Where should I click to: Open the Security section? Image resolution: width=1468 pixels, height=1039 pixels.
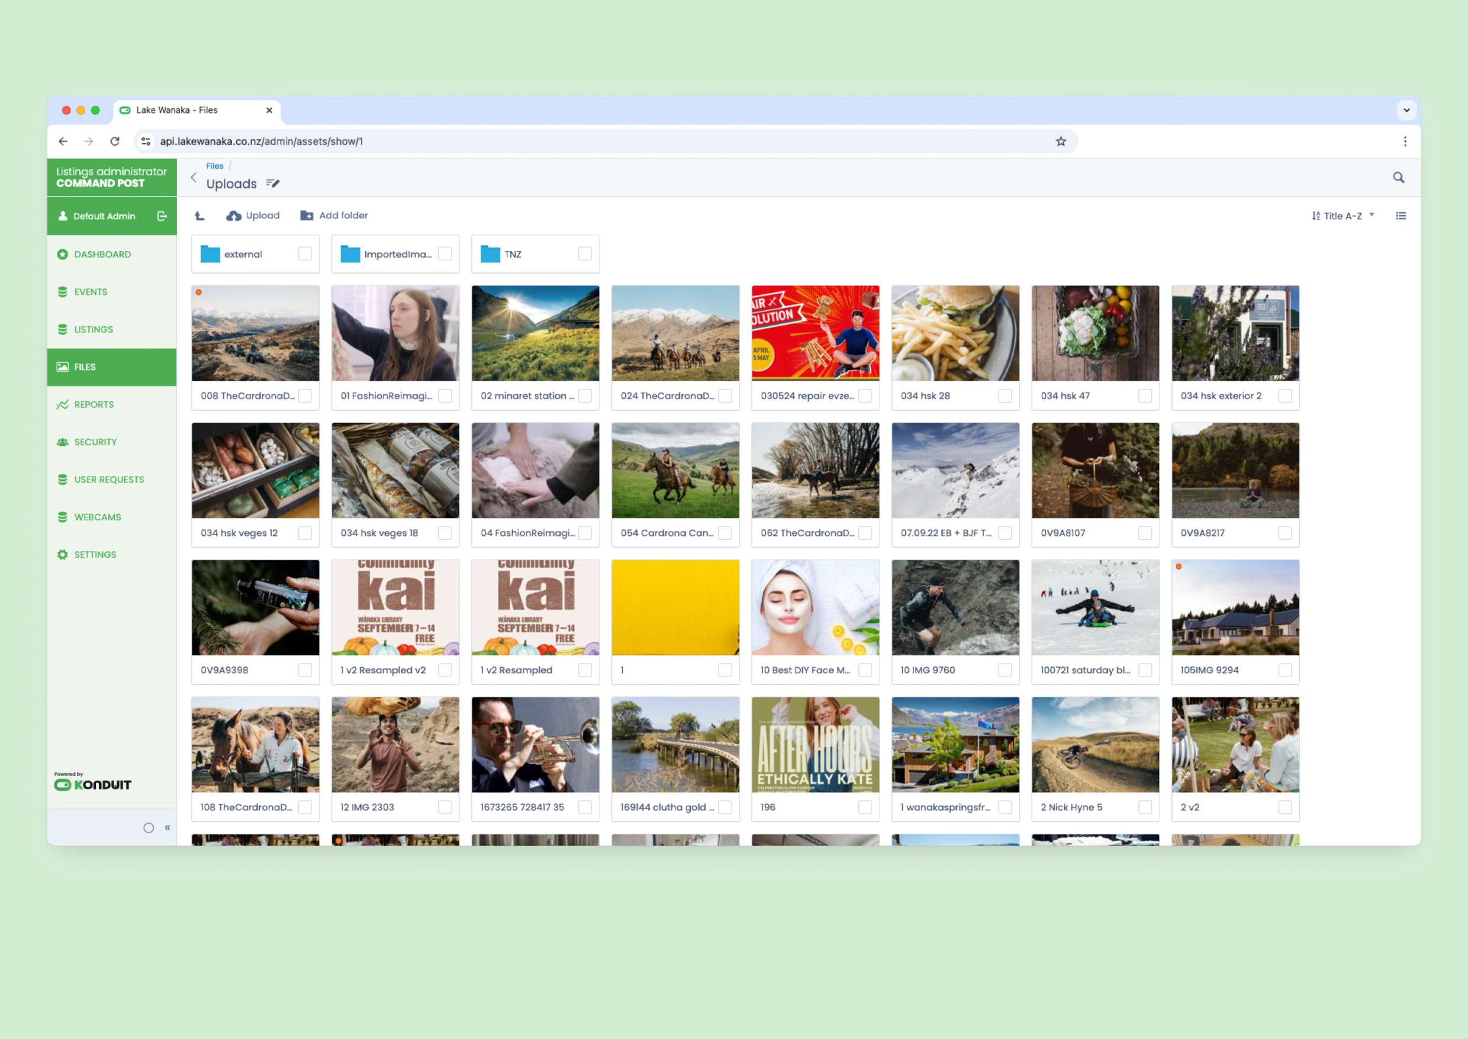(x=112, y=442)
